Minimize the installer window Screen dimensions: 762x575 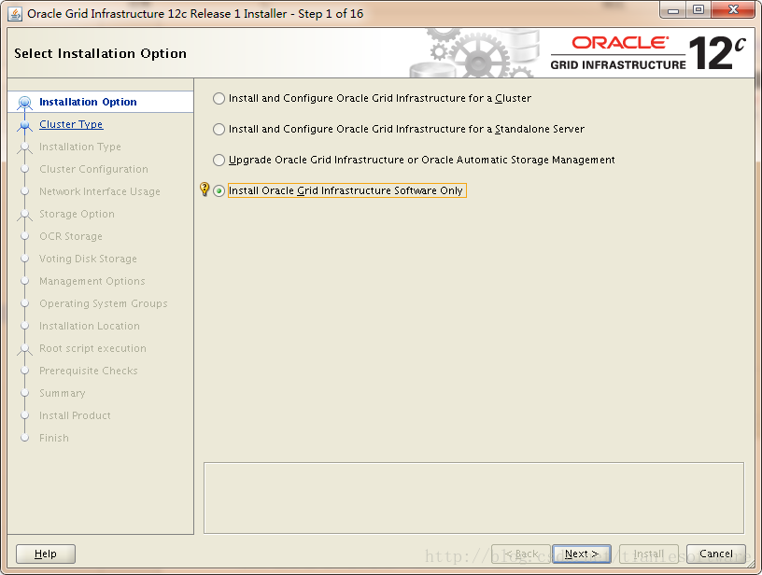click(x=673, y=10)
